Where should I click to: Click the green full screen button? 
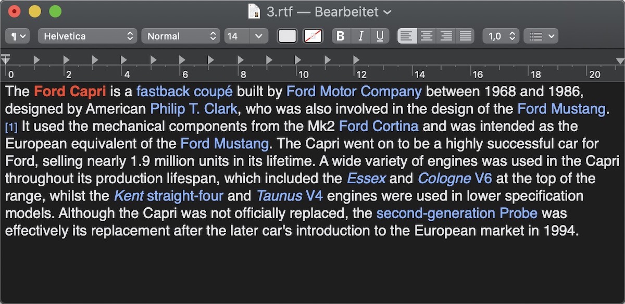tap(55, 11)
